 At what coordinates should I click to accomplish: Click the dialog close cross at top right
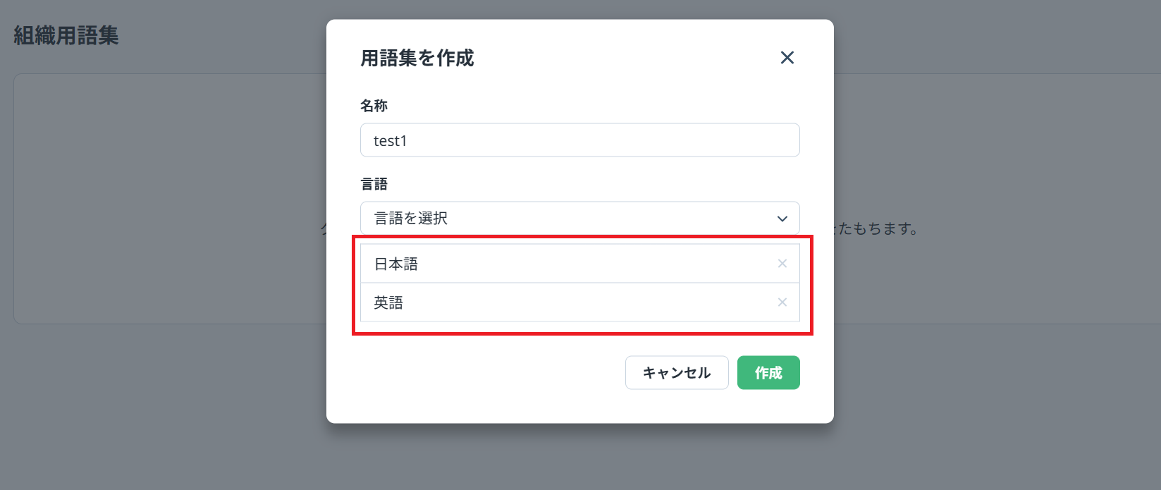pos(787,58)
